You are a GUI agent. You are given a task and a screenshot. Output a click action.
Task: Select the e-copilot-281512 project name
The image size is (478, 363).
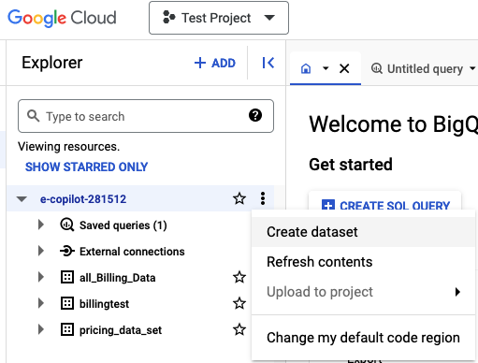point(83,199)
